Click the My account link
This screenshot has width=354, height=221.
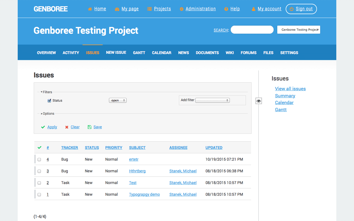point(270,9)
